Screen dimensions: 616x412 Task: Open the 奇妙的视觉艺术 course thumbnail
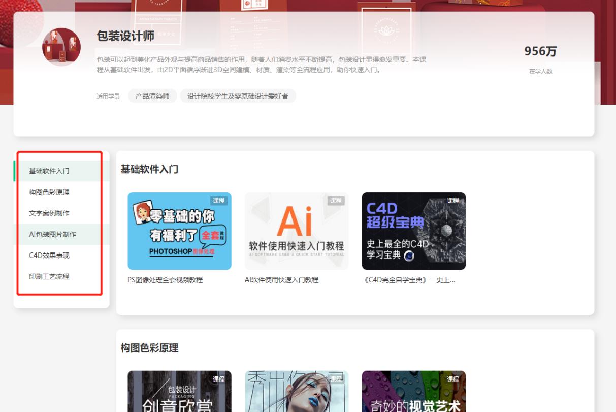coord(414,391)
